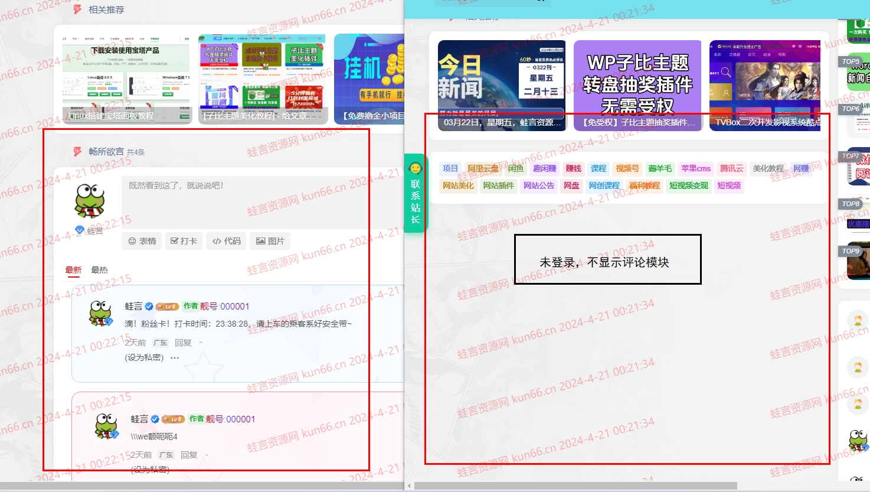Click LV6 badge on the 打卡时间 comment
The height and width of the screenshot is (492, 870).
click(x=168, y=307)
